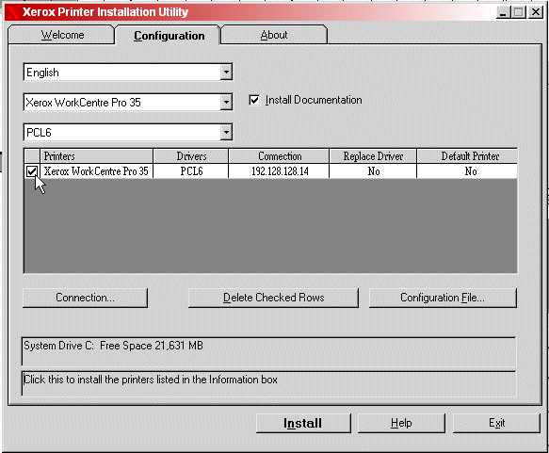Viewport: 549px width, 453px height.
Task: Select the Configuration tab
Action: [x=169, y=35]
